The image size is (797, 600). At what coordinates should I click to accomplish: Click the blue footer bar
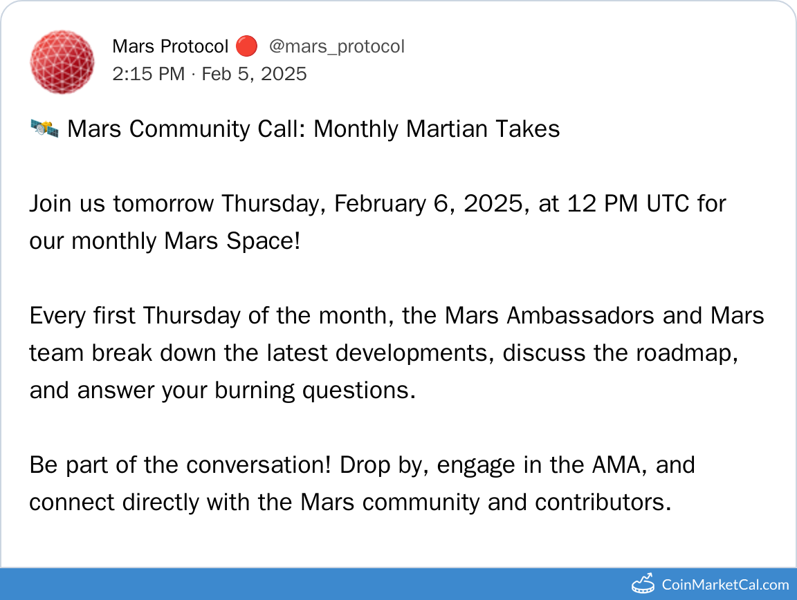pyautogui.click(x=311, y=584)
